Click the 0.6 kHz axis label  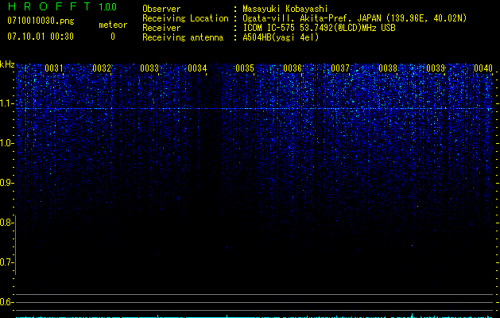(6, 302)
